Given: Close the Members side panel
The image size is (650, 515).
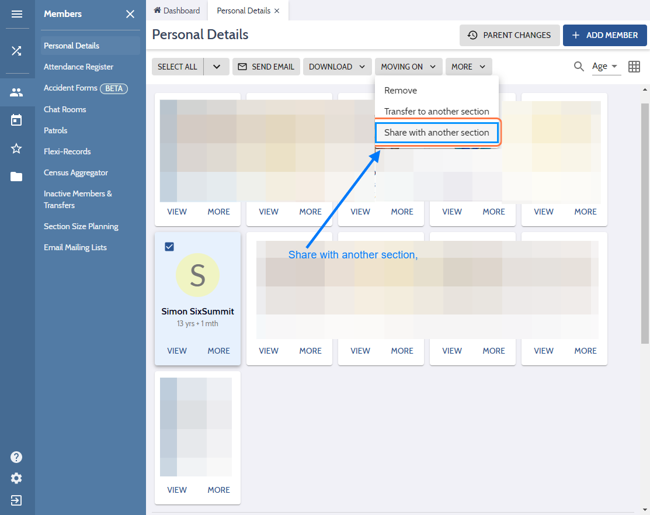Looking at the screenshot, I should [130, 14].
